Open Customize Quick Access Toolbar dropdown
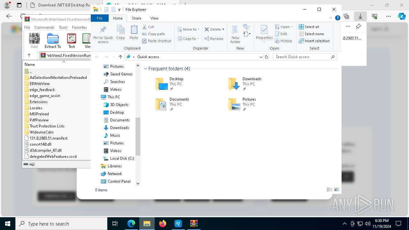 (x=119, y=10)
